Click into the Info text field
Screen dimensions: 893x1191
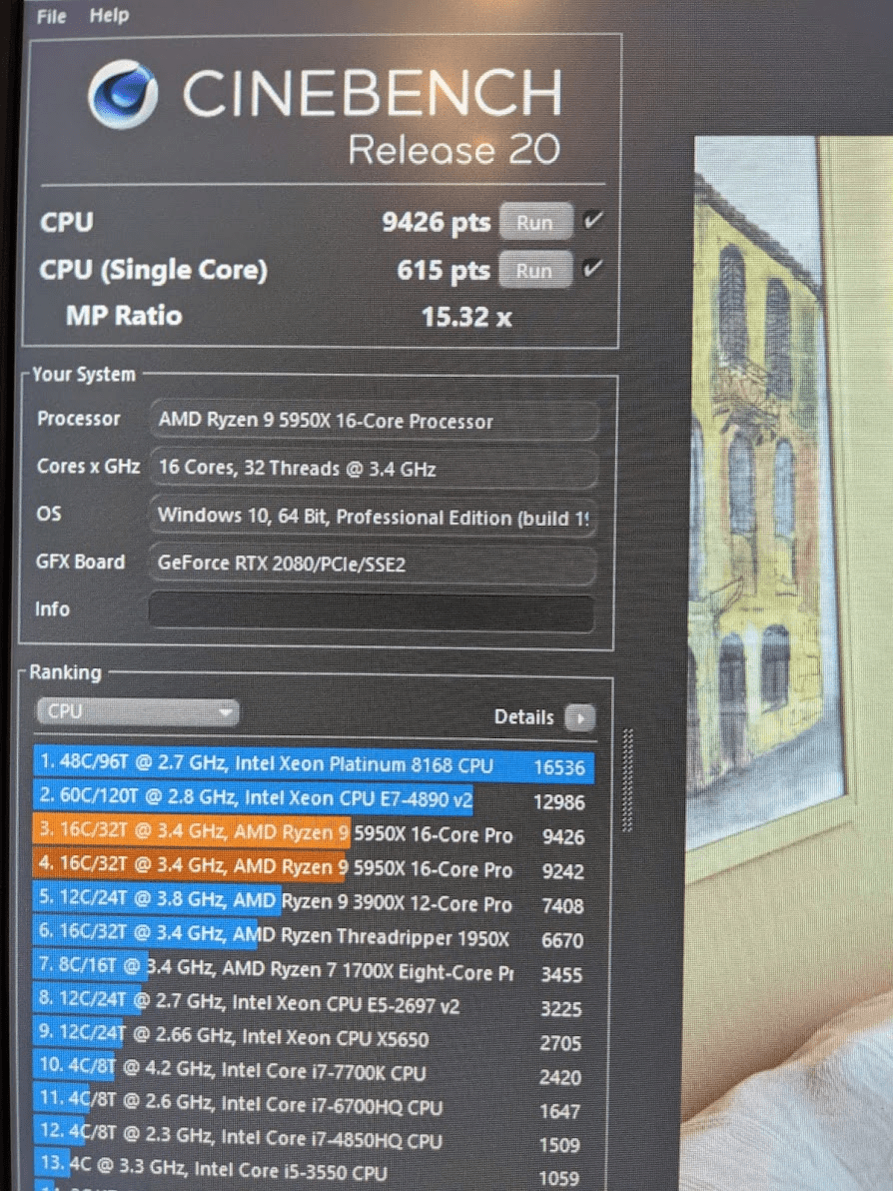coord(372,611)
